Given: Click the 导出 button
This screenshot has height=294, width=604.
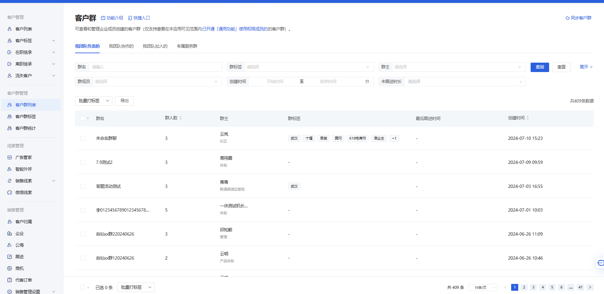Looking at the screenshot, I should pyautogui.click(x=124, y=101).
